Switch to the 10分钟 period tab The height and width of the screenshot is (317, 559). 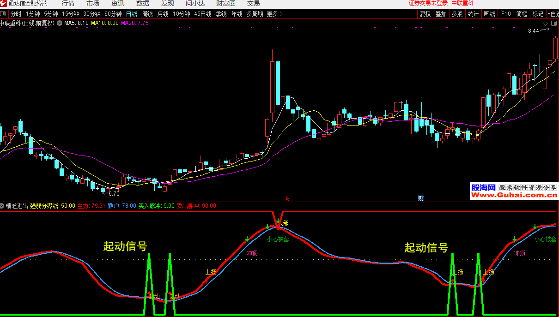click(x=182, y=14)
